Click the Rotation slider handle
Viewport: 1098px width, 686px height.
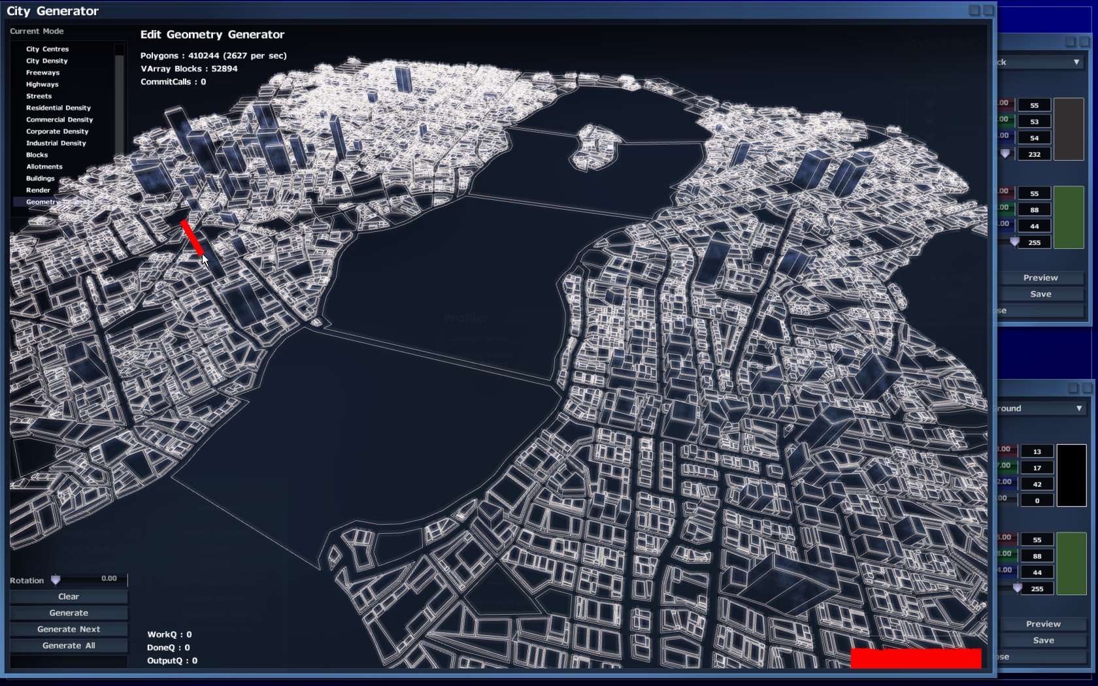pos(56,580)
